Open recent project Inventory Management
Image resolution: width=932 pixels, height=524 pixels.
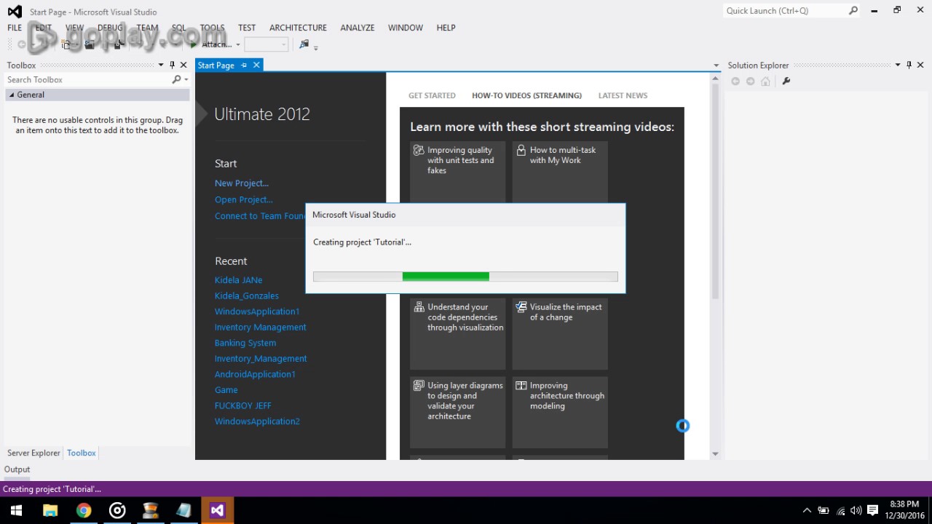click(261, 327)
